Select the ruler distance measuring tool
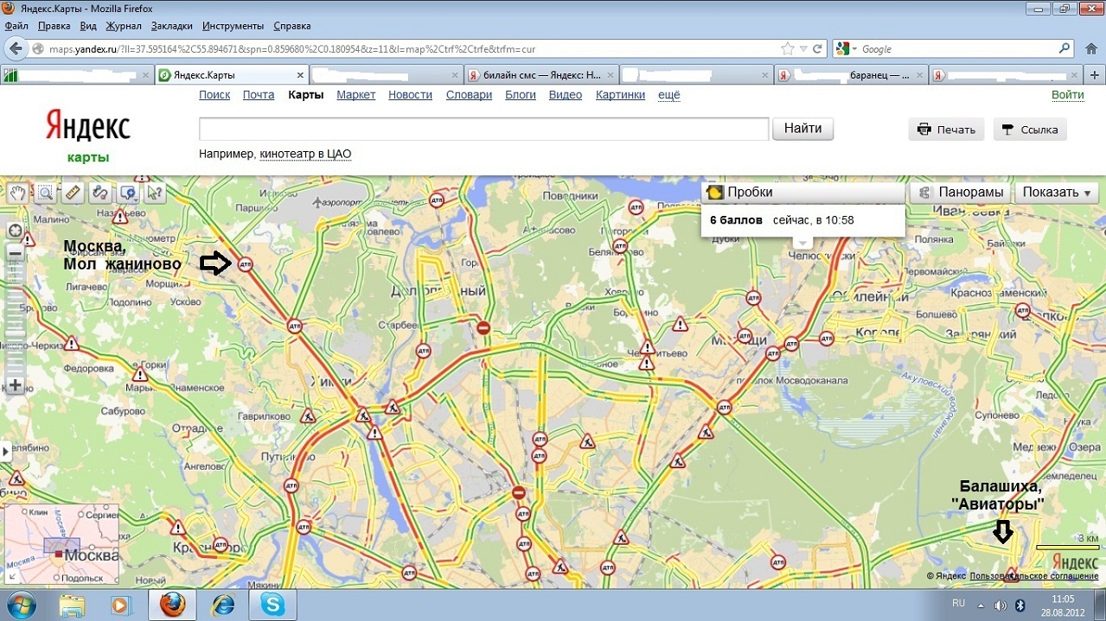1106x621 pixels. coord(73,193)
